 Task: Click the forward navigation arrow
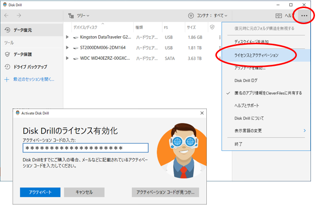tap(19, 16)
